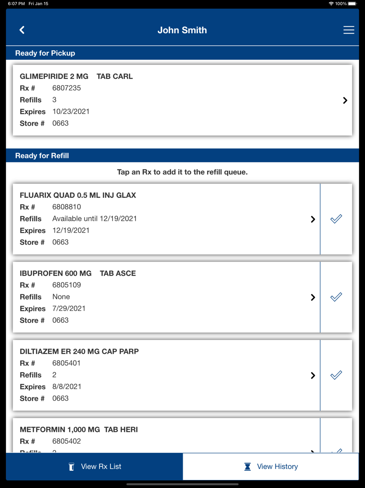Expand Glimepiride 2 MG details chevron
Image resolution: width=365 pixels, height=488 pixels.
tap(345, 100)
